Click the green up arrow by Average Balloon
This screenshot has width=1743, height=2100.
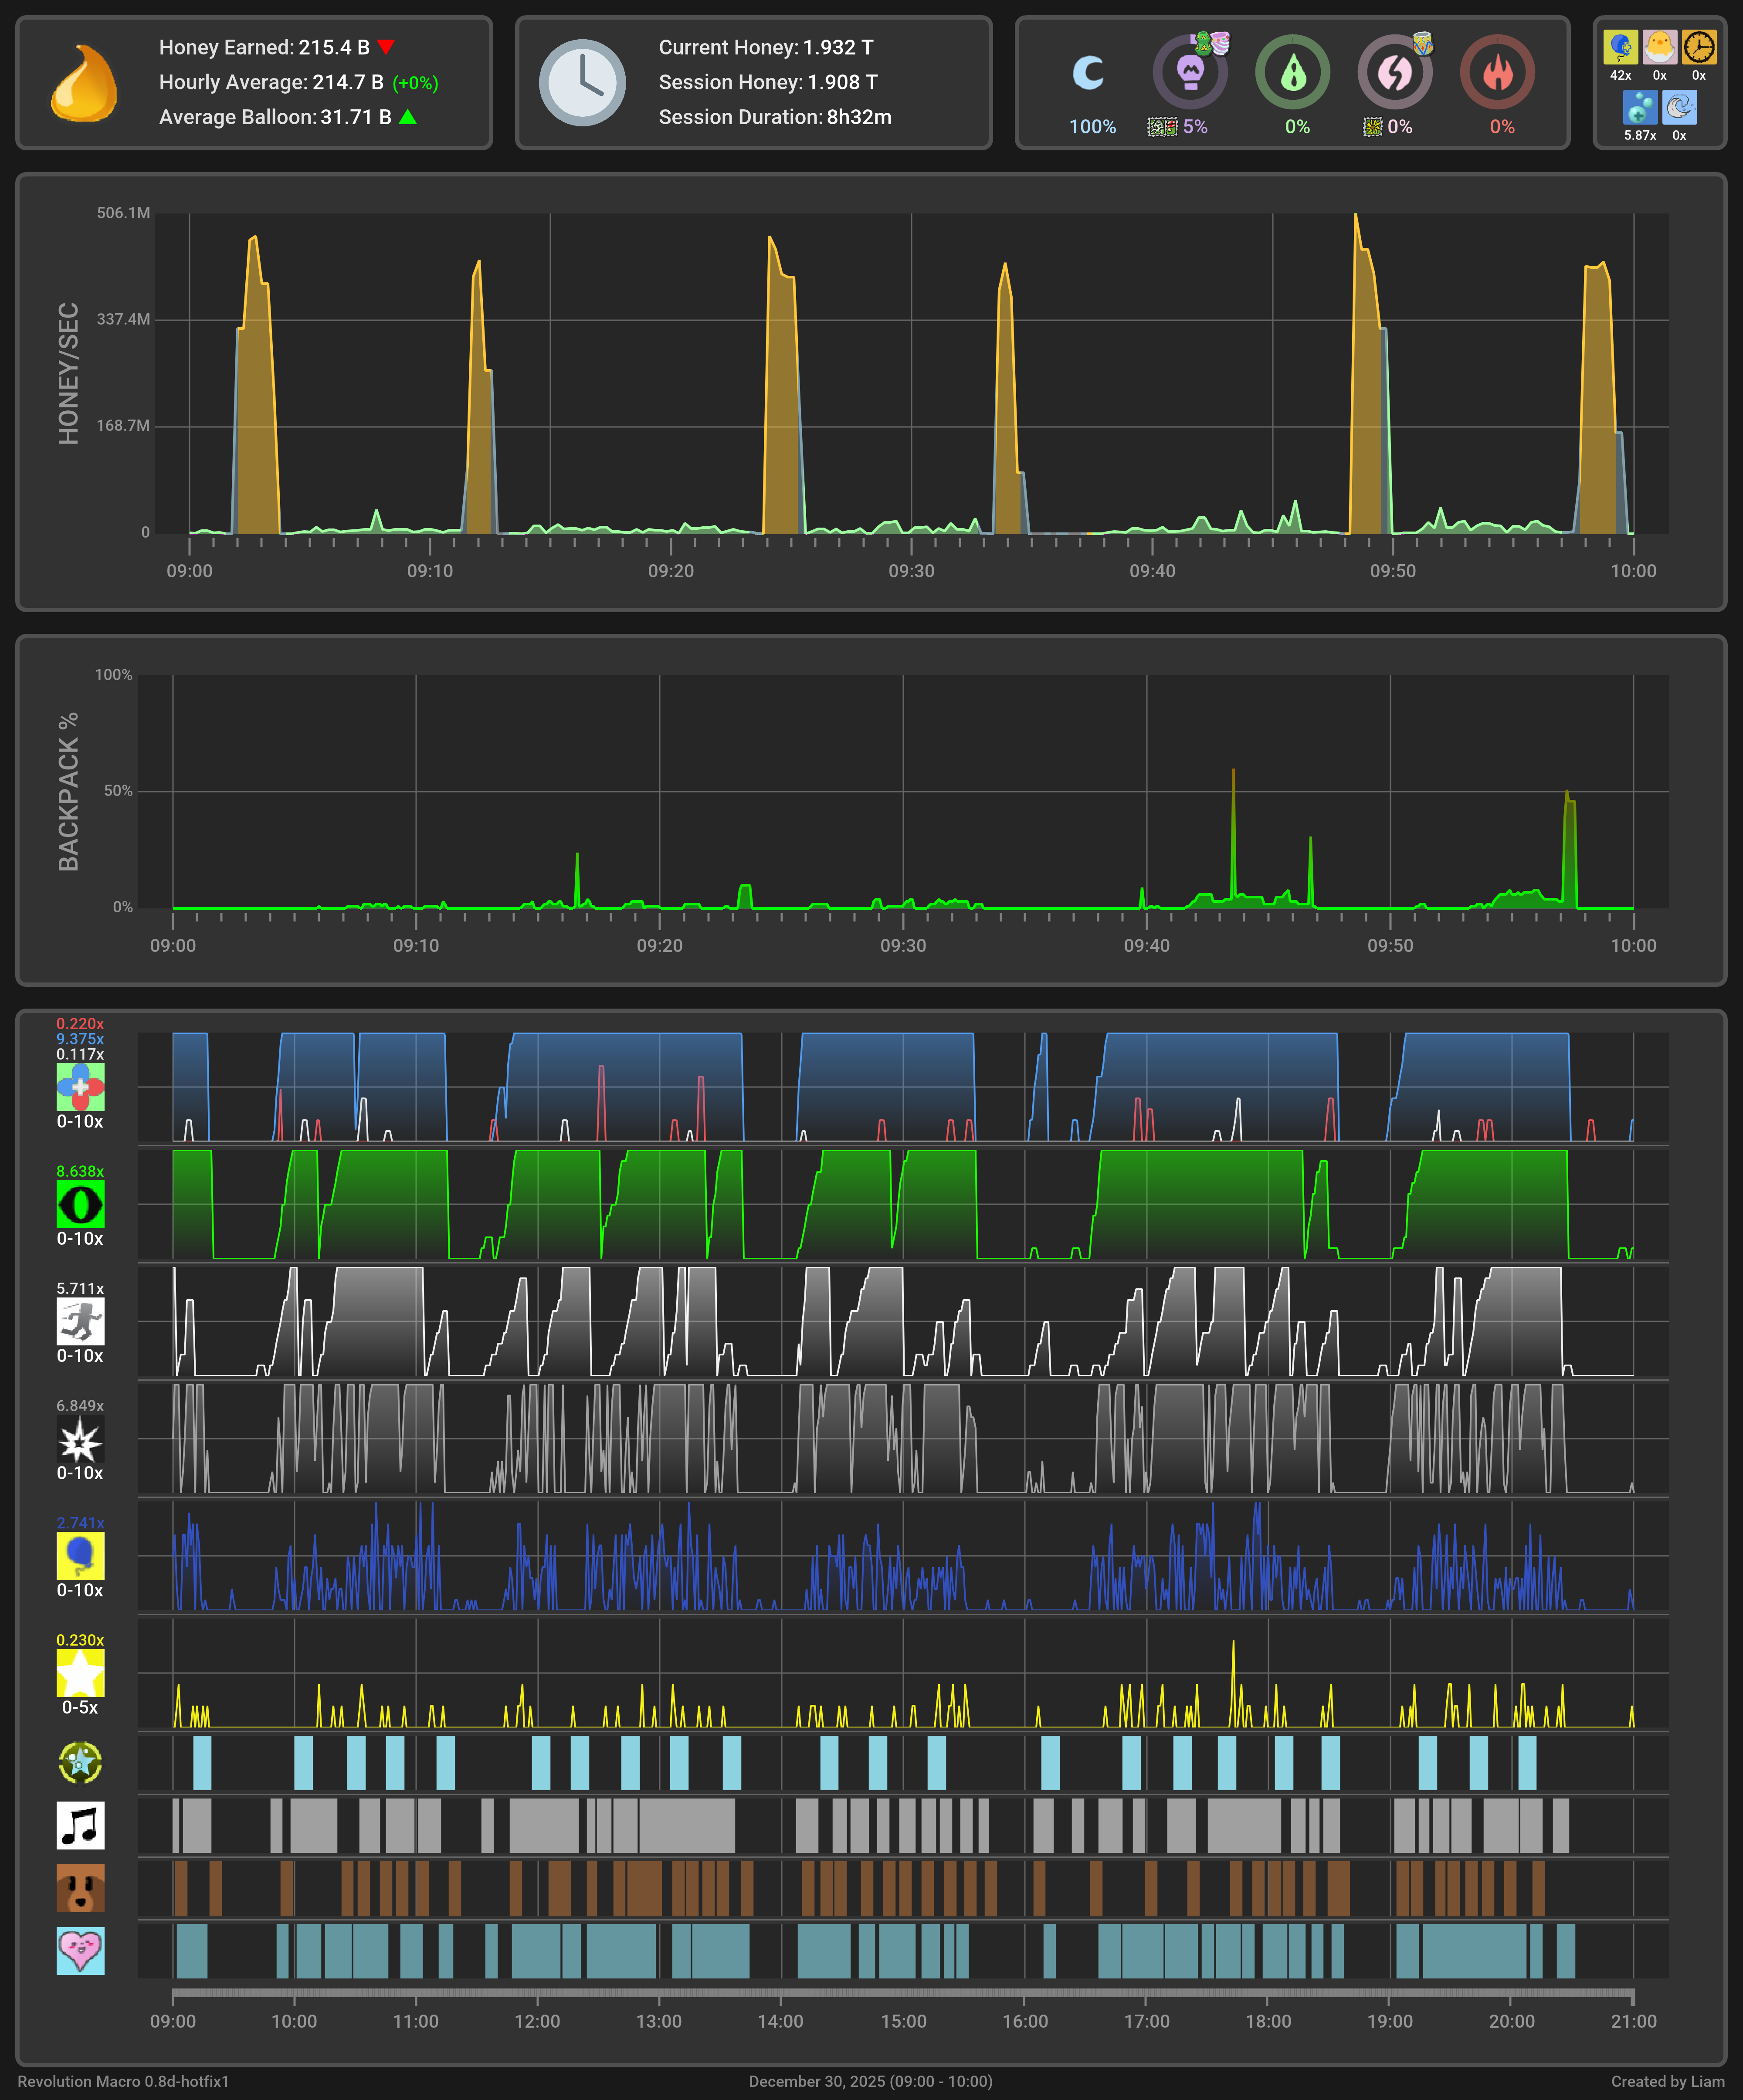[x=408, y=117]
